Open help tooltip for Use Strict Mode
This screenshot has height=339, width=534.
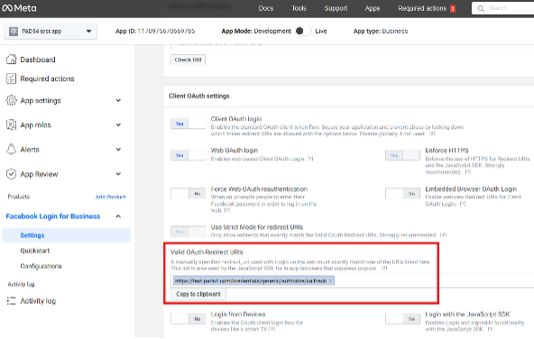[443, 235]
